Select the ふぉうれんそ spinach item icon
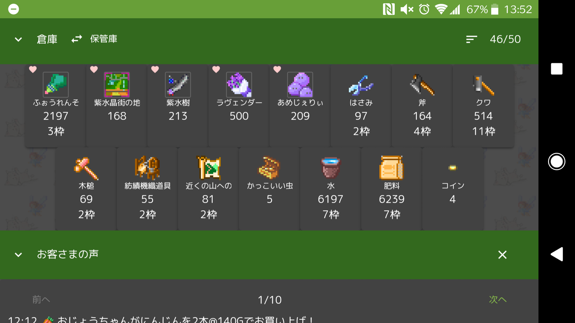The height and width of the screenshot is (323, 575). [56, 85]
